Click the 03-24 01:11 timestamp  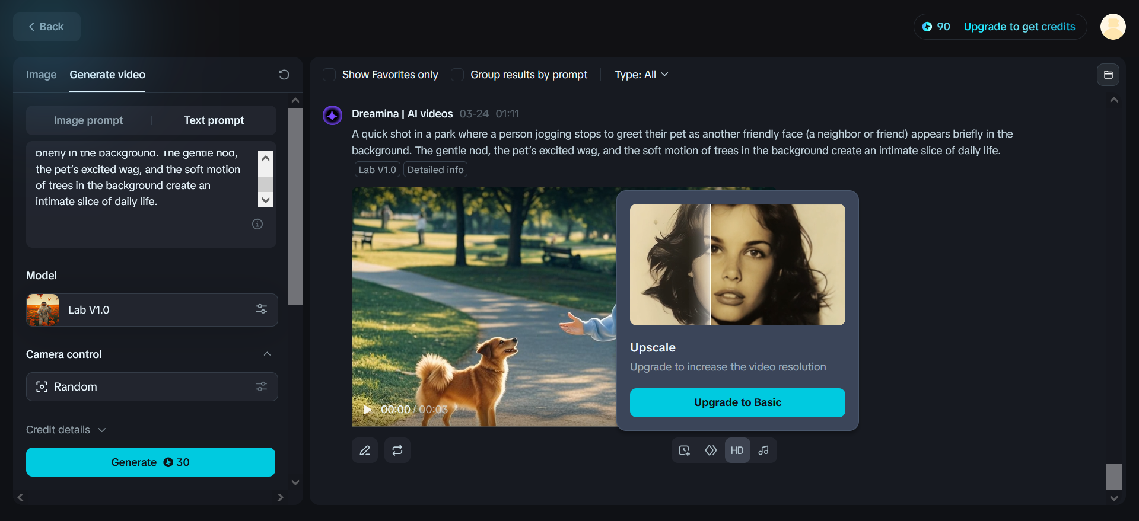[489, 114]
